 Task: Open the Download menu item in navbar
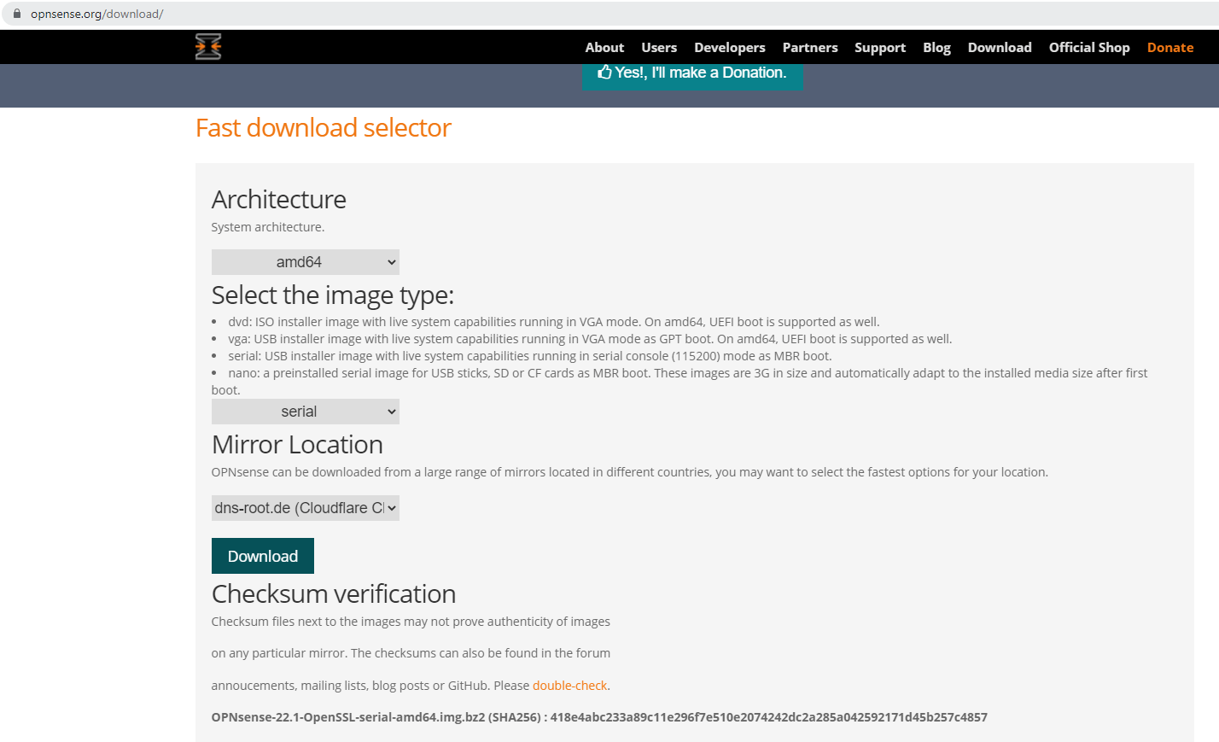tap(1000, 48)
